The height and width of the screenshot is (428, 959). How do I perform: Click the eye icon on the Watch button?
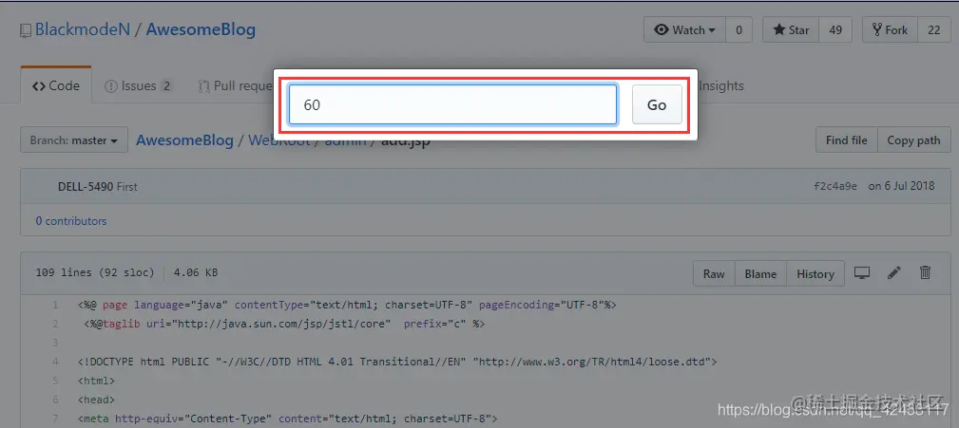pyautogui.click(x=662, y=30)
